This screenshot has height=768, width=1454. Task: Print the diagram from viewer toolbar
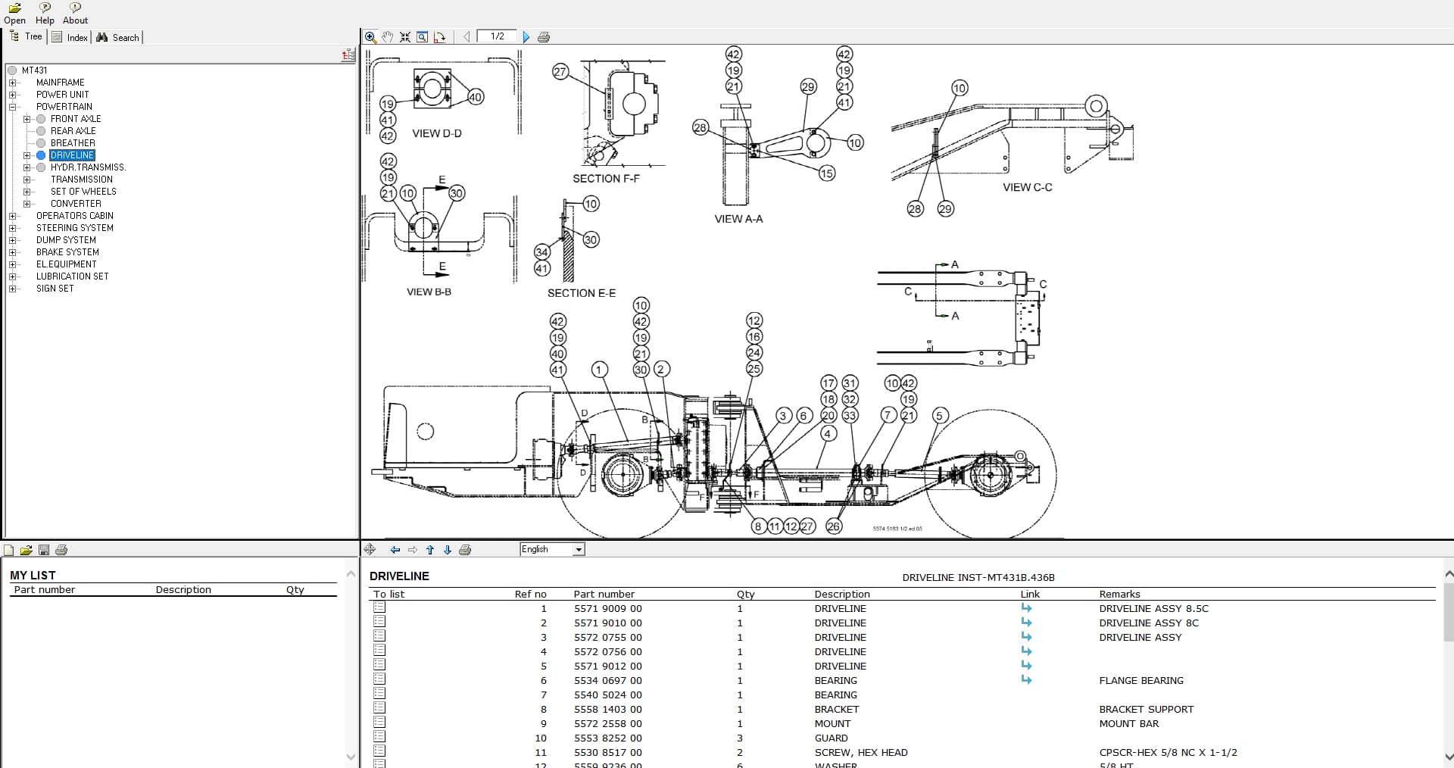coord(544,37)
